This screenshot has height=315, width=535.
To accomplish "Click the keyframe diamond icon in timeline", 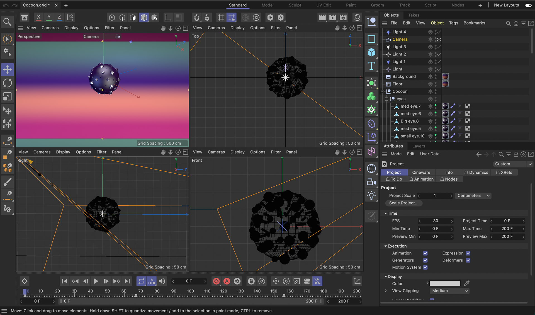I will pyautogui.click(x=25, y=281).
